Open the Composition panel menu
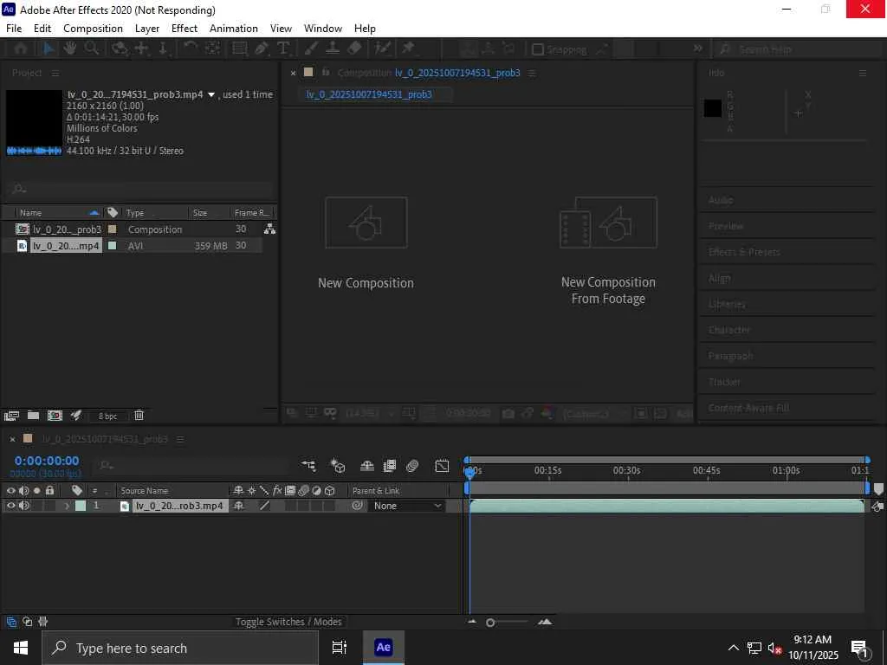Viewport: 887px width, 665px height. (533, 74)
